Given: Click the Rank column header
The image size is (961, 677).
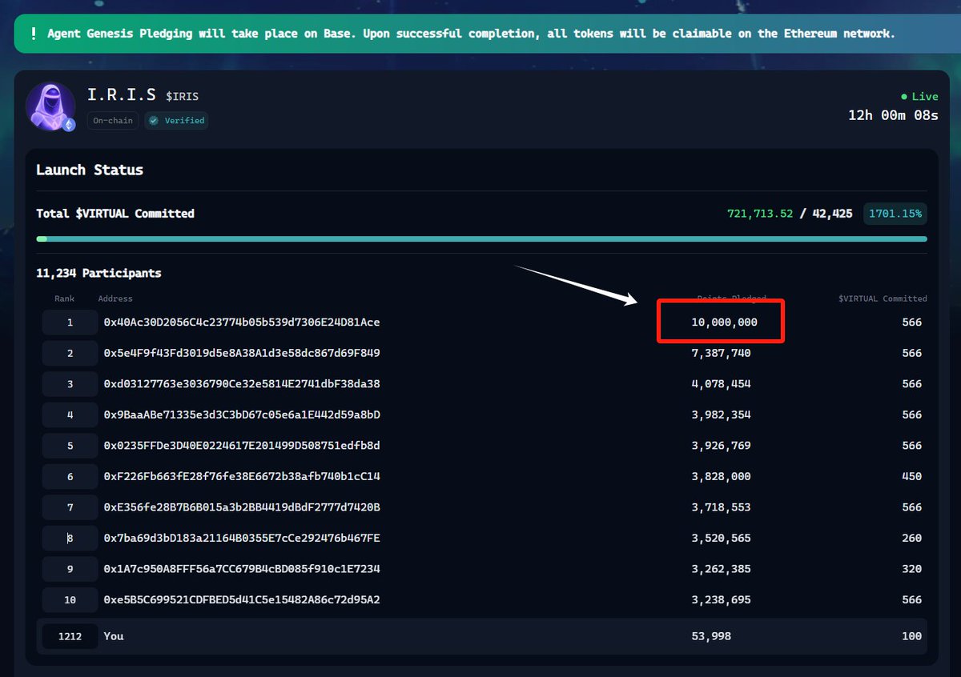Looking at the screenshot, I should pos(64,298).
